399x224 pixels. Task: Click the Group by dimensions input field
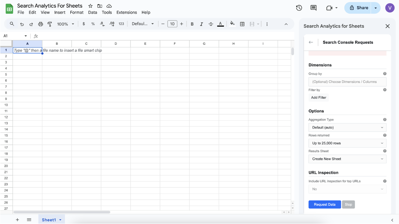(347, 82)
